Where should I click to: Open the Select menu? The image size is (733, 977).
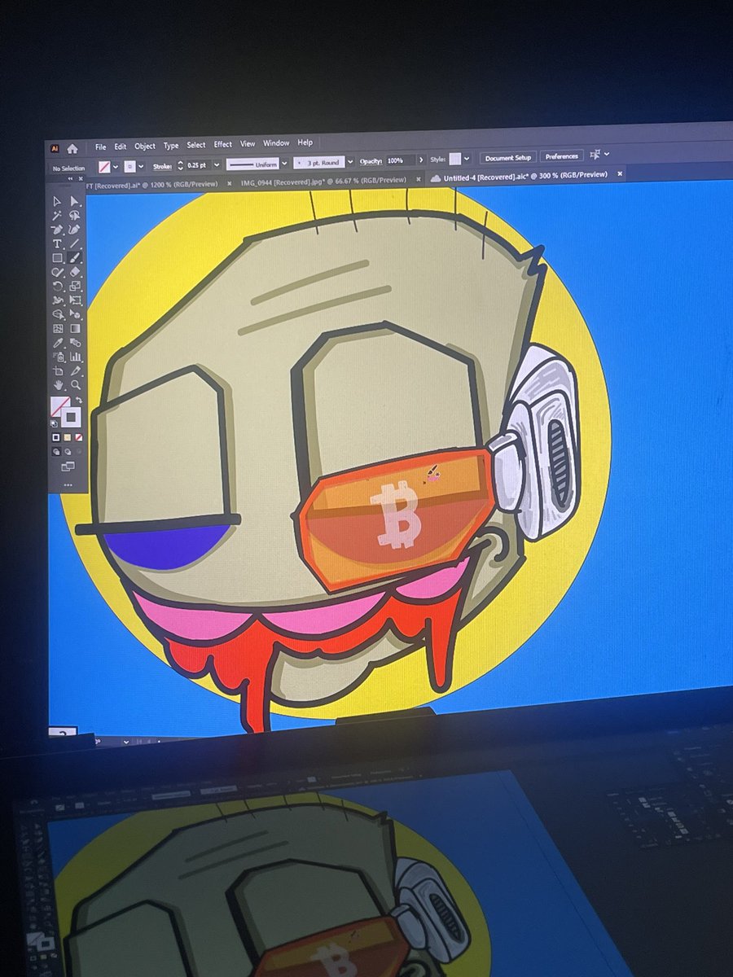196,146
